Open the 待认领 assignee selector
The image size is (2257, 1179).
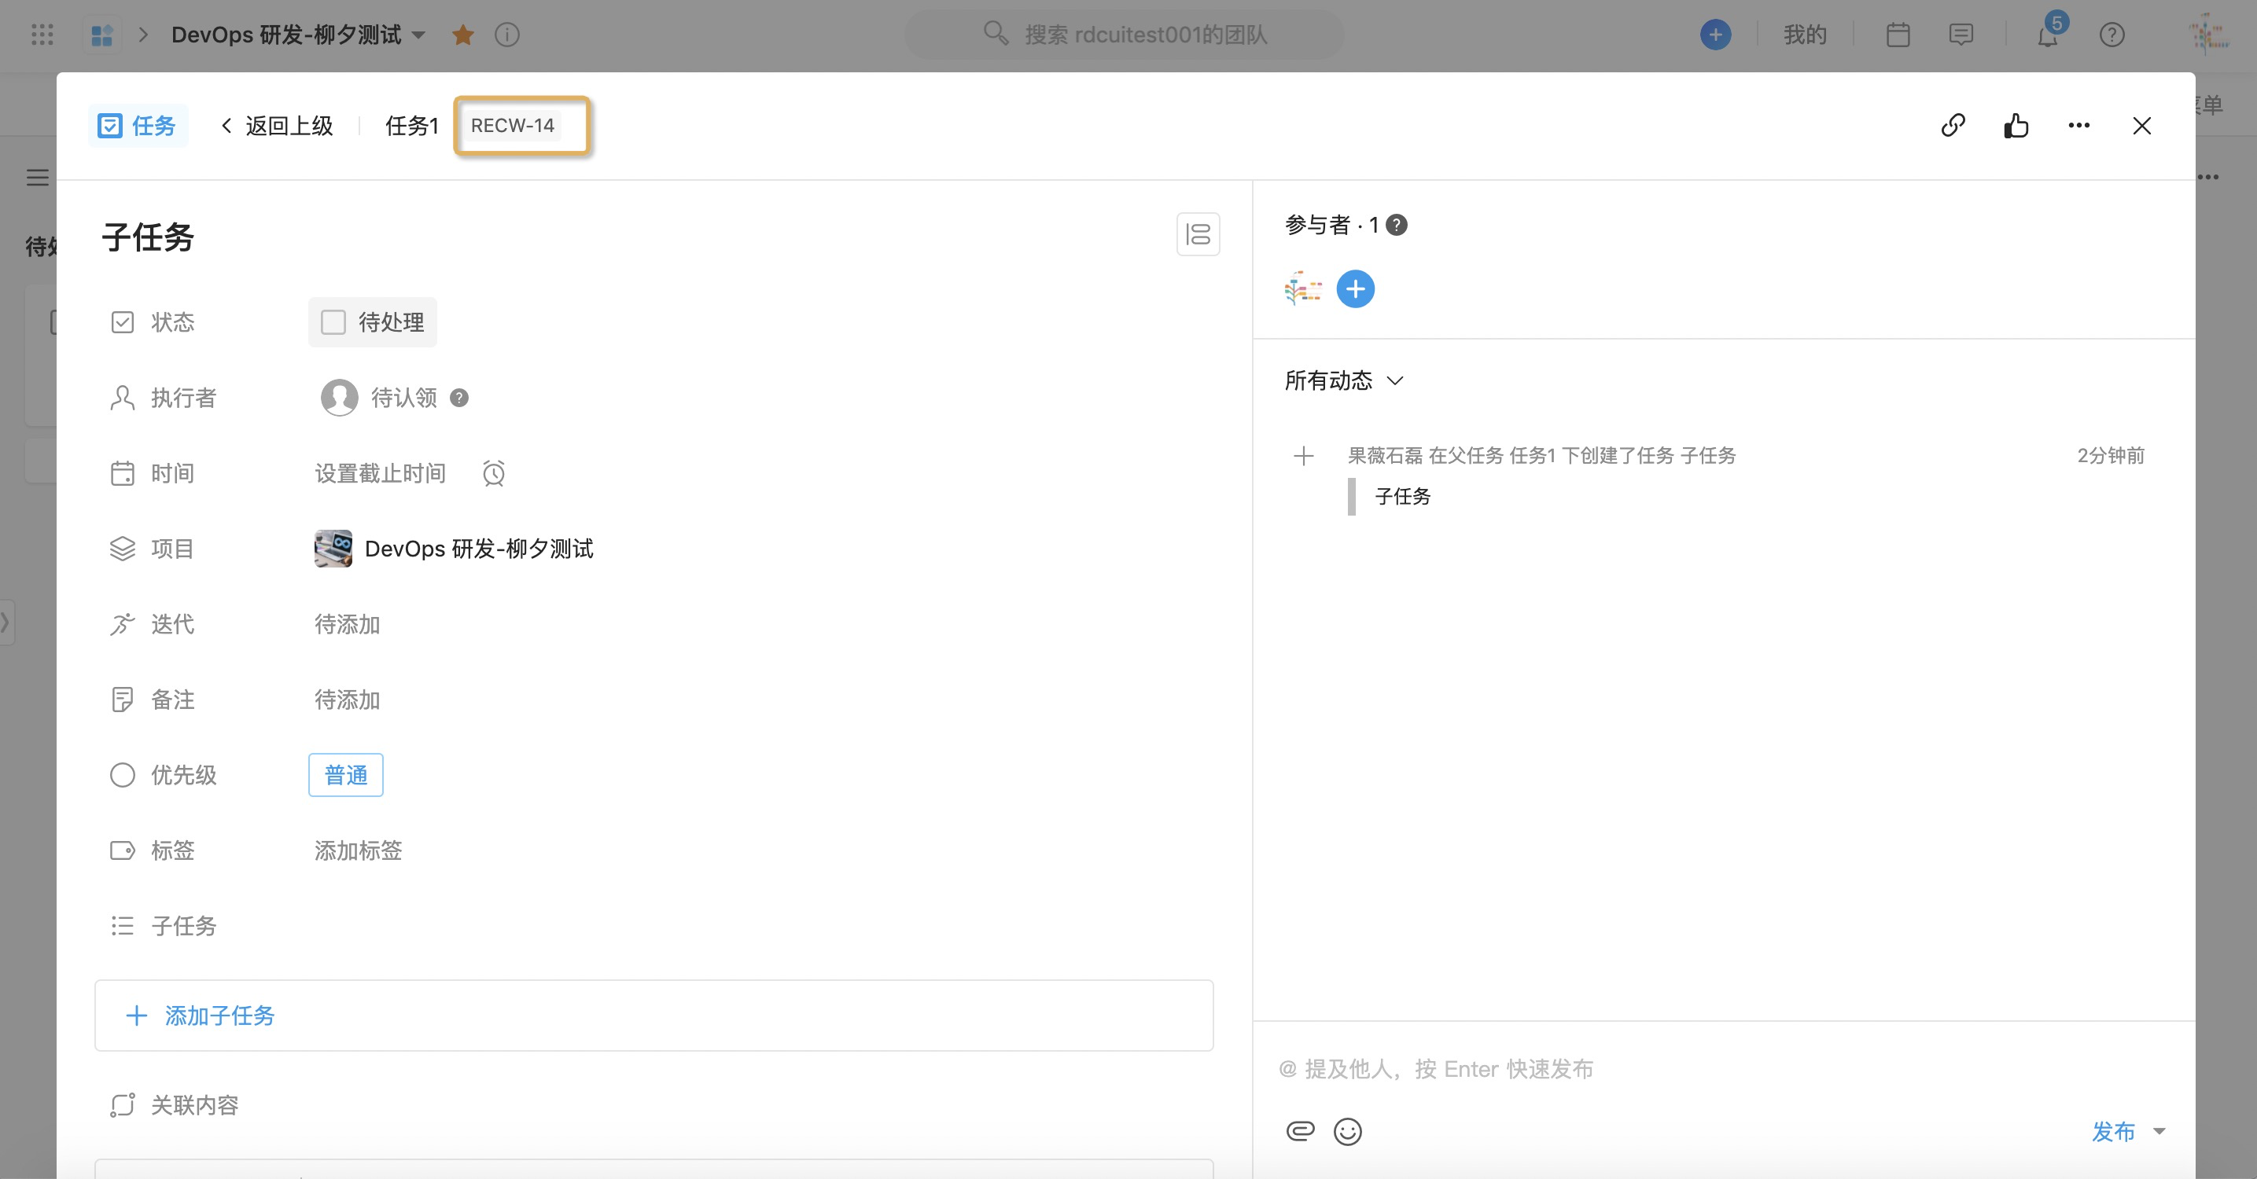pyautogui.click(x=378, y=398)
